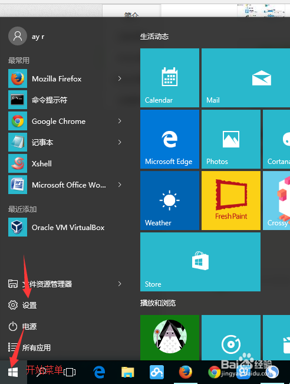The width and height of the screenshot is (290, 384).
Task: Click the 最常用 section label
Action: click(x=19, y=60)
